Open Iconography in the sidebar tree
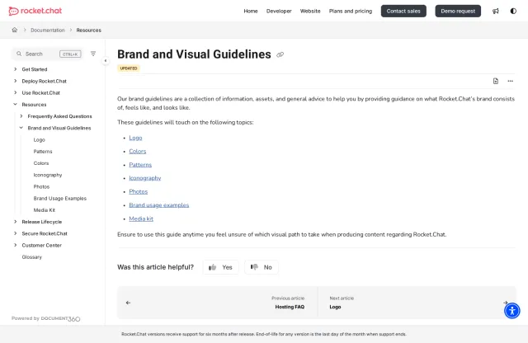This screenshot has width=528, height=343. click(x=48, y=175)
